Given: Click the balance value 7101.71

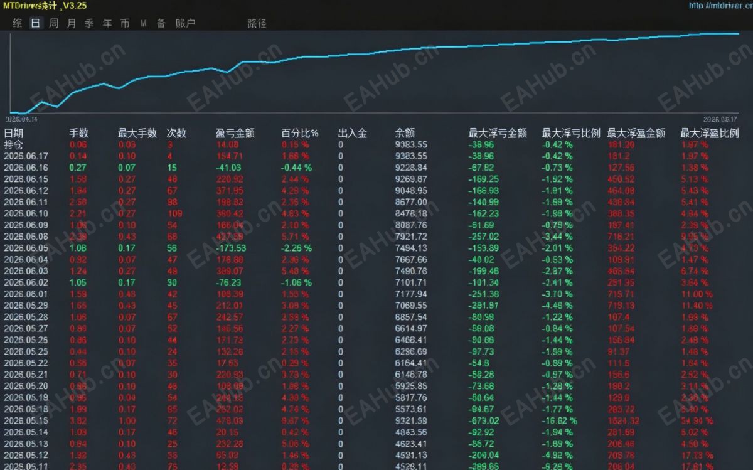Looking at the screenshot, I should (411, 282).
